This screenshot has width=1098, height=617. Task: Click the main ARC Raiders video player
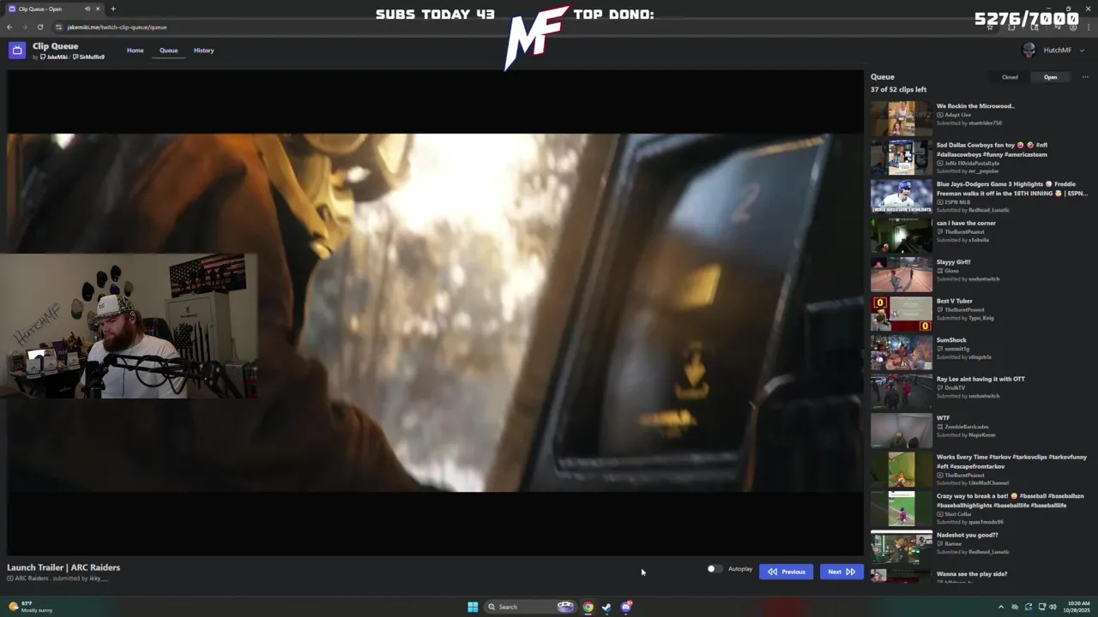tap(435, 313)
